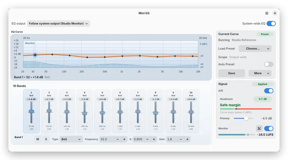Select band 8 card at 4 kHz
This screenshot has width=288, height=160.
[x=155, y=111]
